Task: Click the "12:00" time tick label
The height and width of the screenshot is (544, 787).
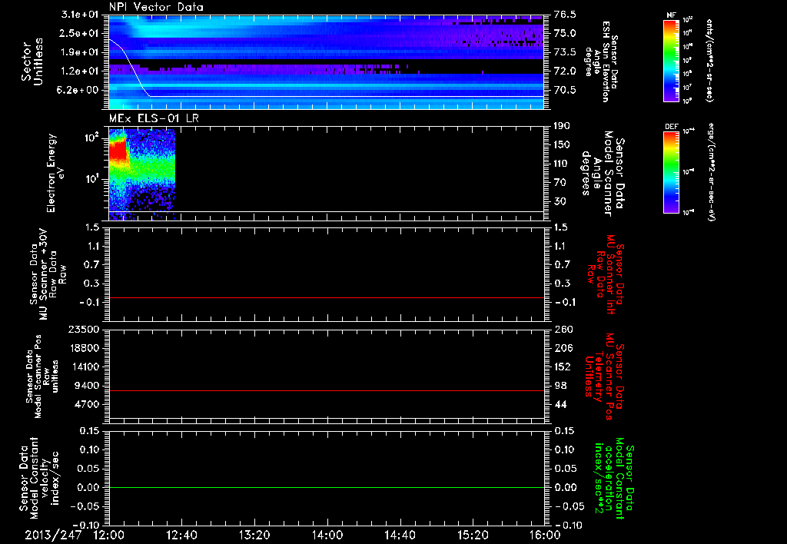Action: [109, 535]
